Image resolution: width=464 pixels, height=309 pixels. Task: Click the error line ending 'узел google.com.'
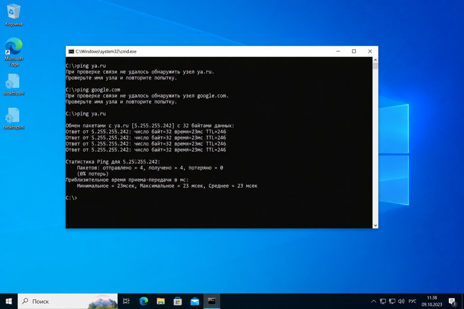(147, 96)
